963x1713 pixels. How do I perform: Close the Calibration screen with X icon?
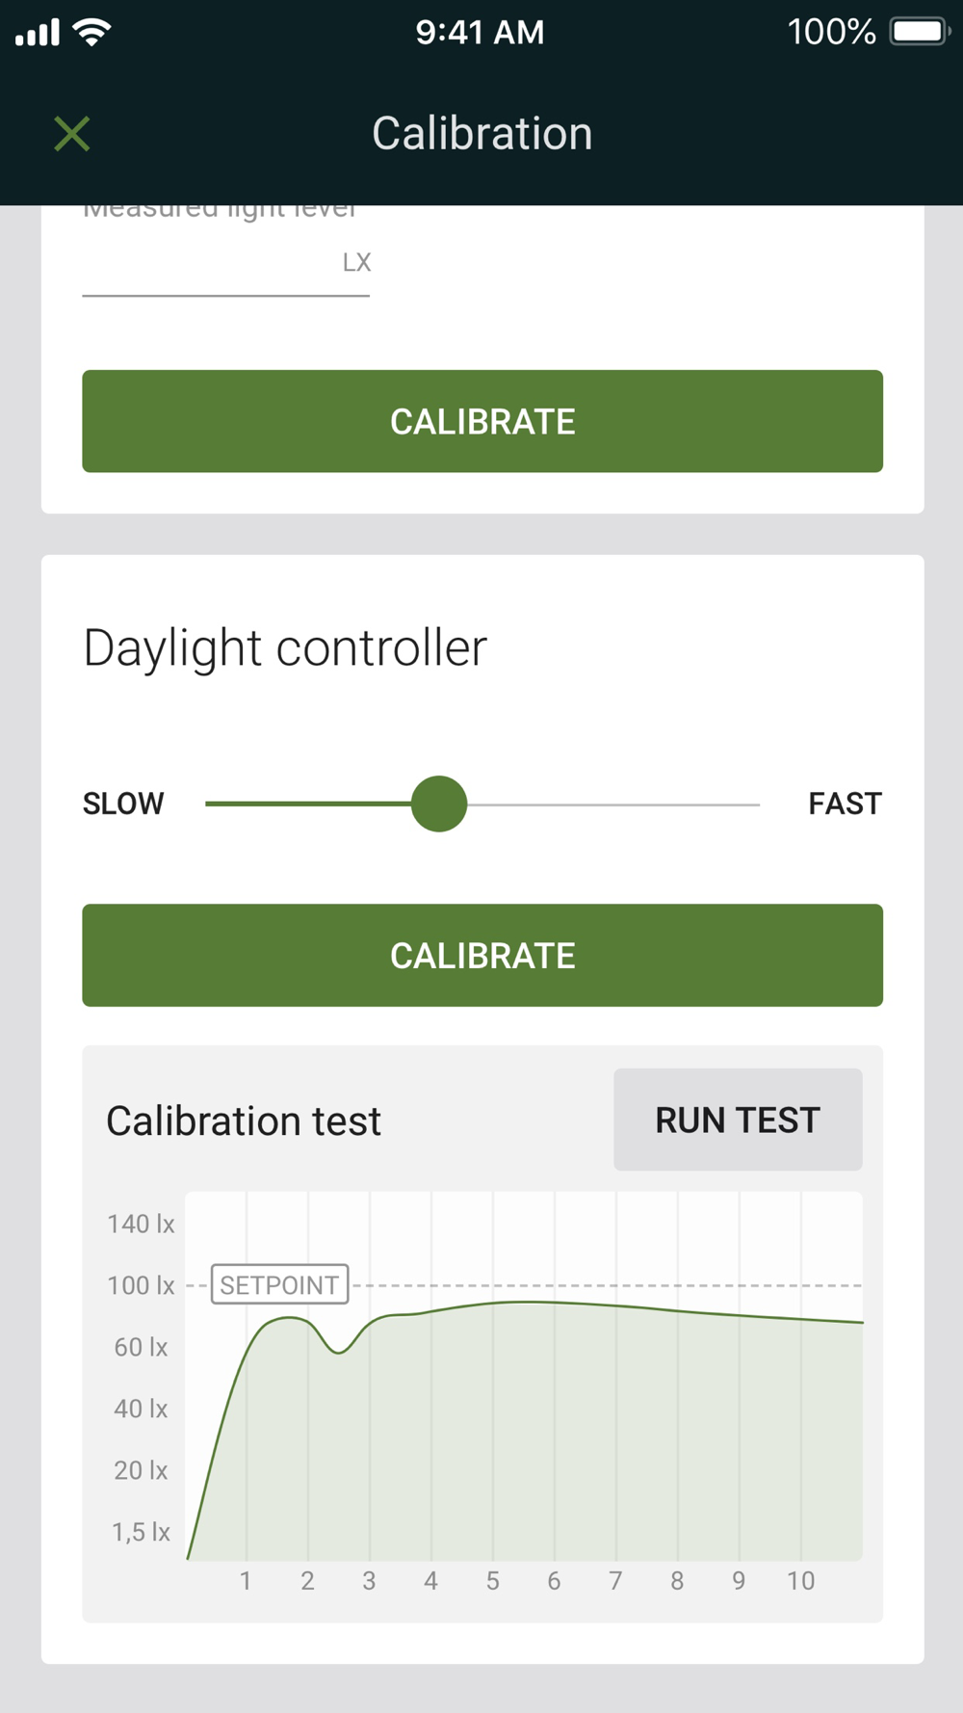[x=72, y=134]
